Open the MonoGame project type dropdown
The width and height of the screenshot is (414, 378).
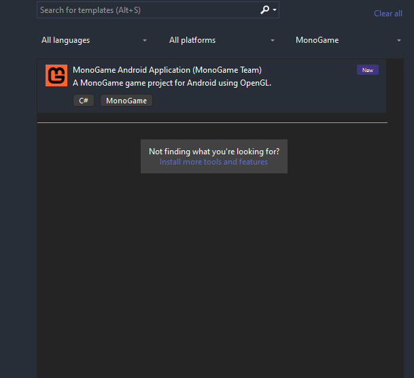tap(348, 40)
